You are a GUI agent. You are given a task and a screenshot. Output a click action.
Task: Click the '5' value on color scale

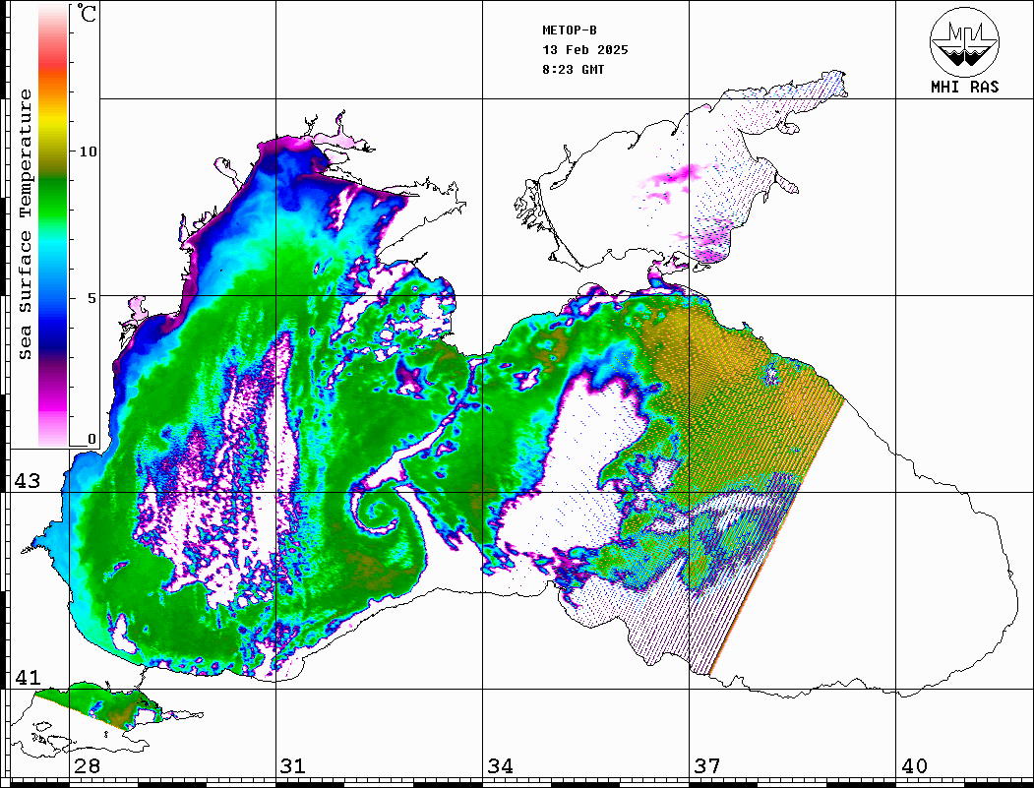[92, 298]
